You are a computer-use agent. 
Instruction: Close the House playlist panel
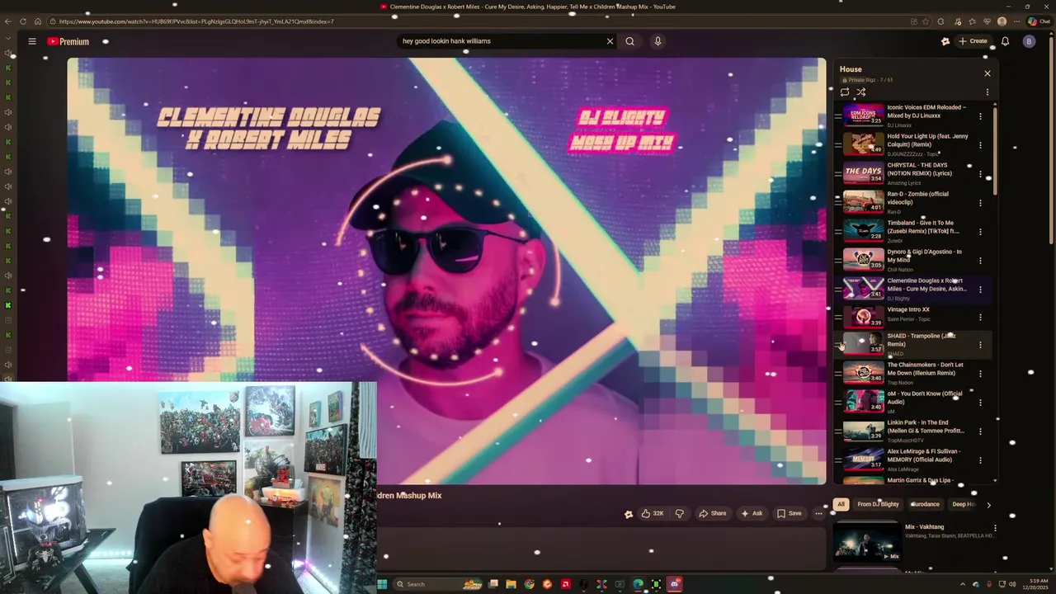987,73
